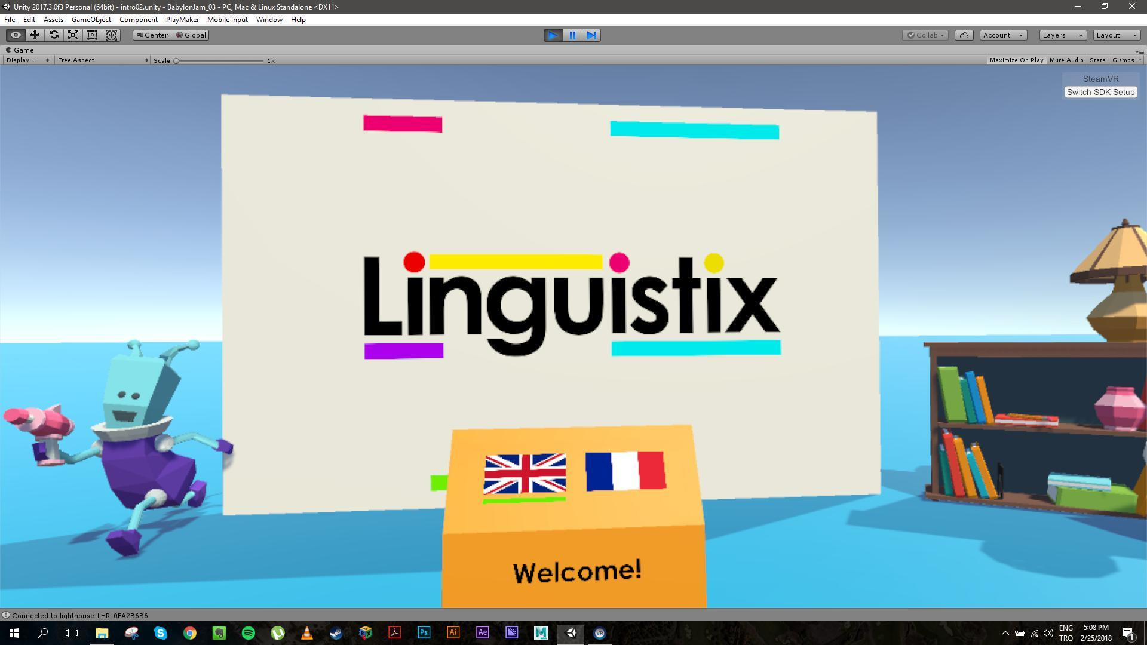Show the Stats overlay
The width and height of the screenshot is (1147, 645).
1097,60
